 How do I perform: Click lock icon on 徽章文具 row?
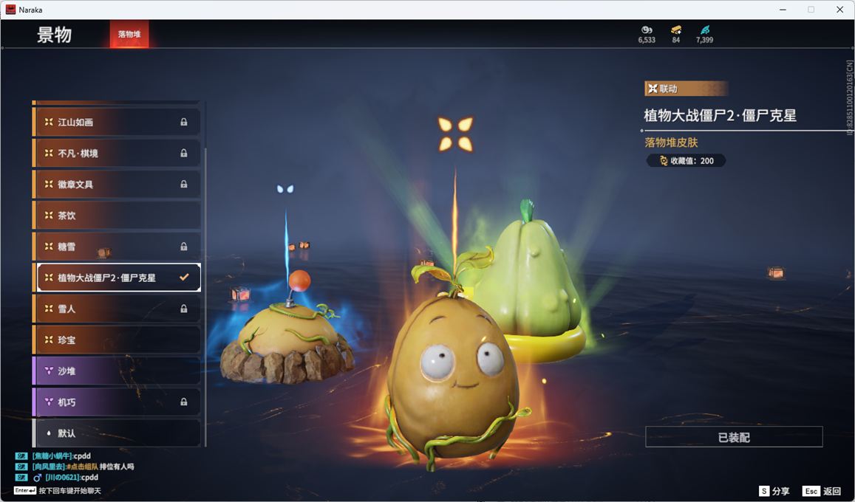[184, 184]
